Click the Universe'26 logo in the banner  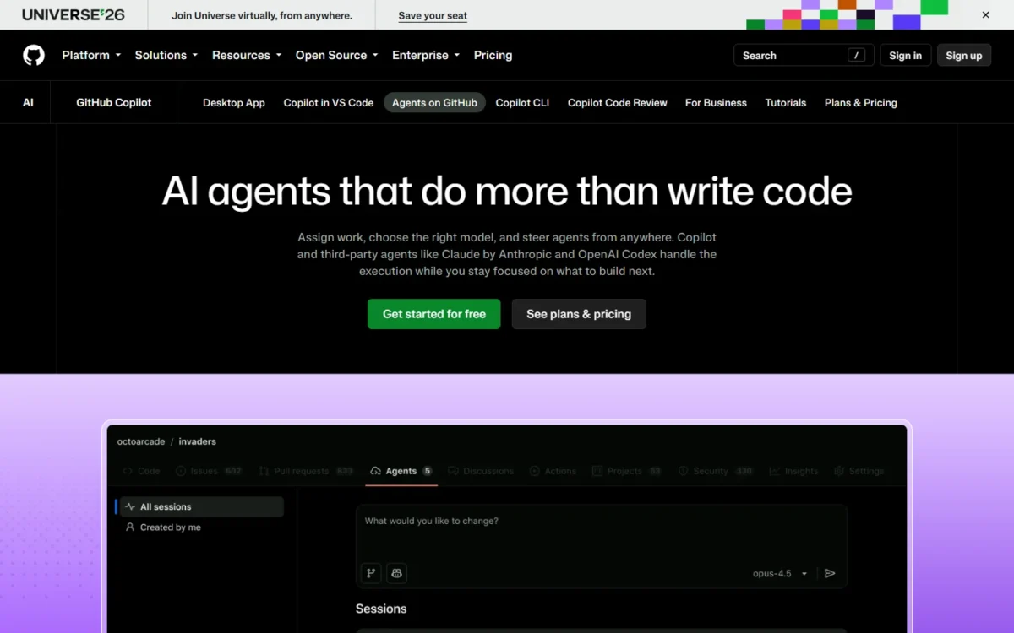click(x=74, y=15)
